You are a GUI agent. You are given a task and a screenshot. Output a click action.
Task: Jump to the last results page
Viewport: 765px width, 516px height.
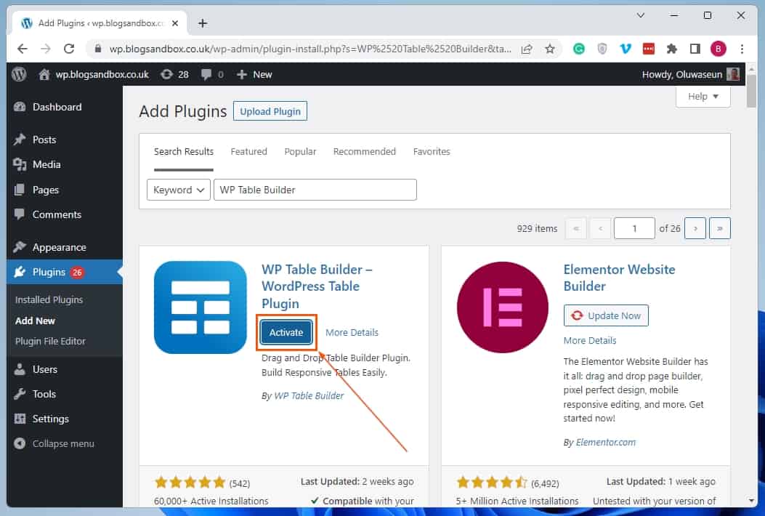point(720,228)
